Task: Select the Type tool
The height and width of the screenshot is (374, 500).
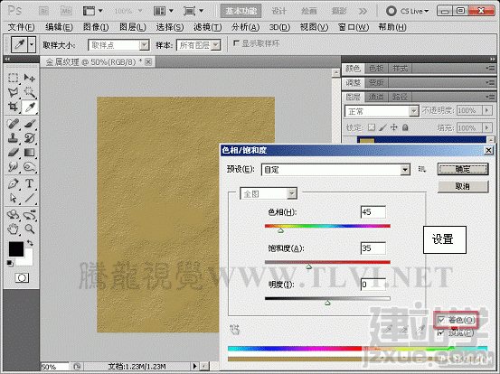Action: coord(29,183)
